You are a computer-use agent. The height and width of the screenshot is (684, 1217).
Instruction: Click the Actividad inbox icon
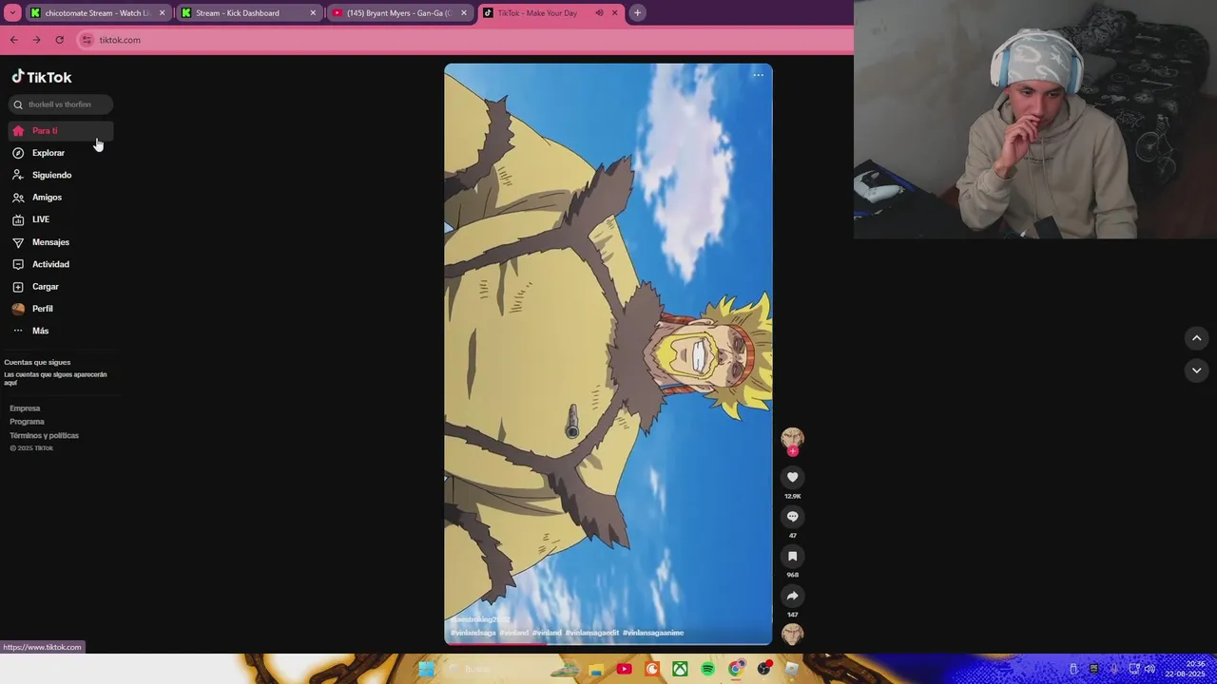point(18,264)
